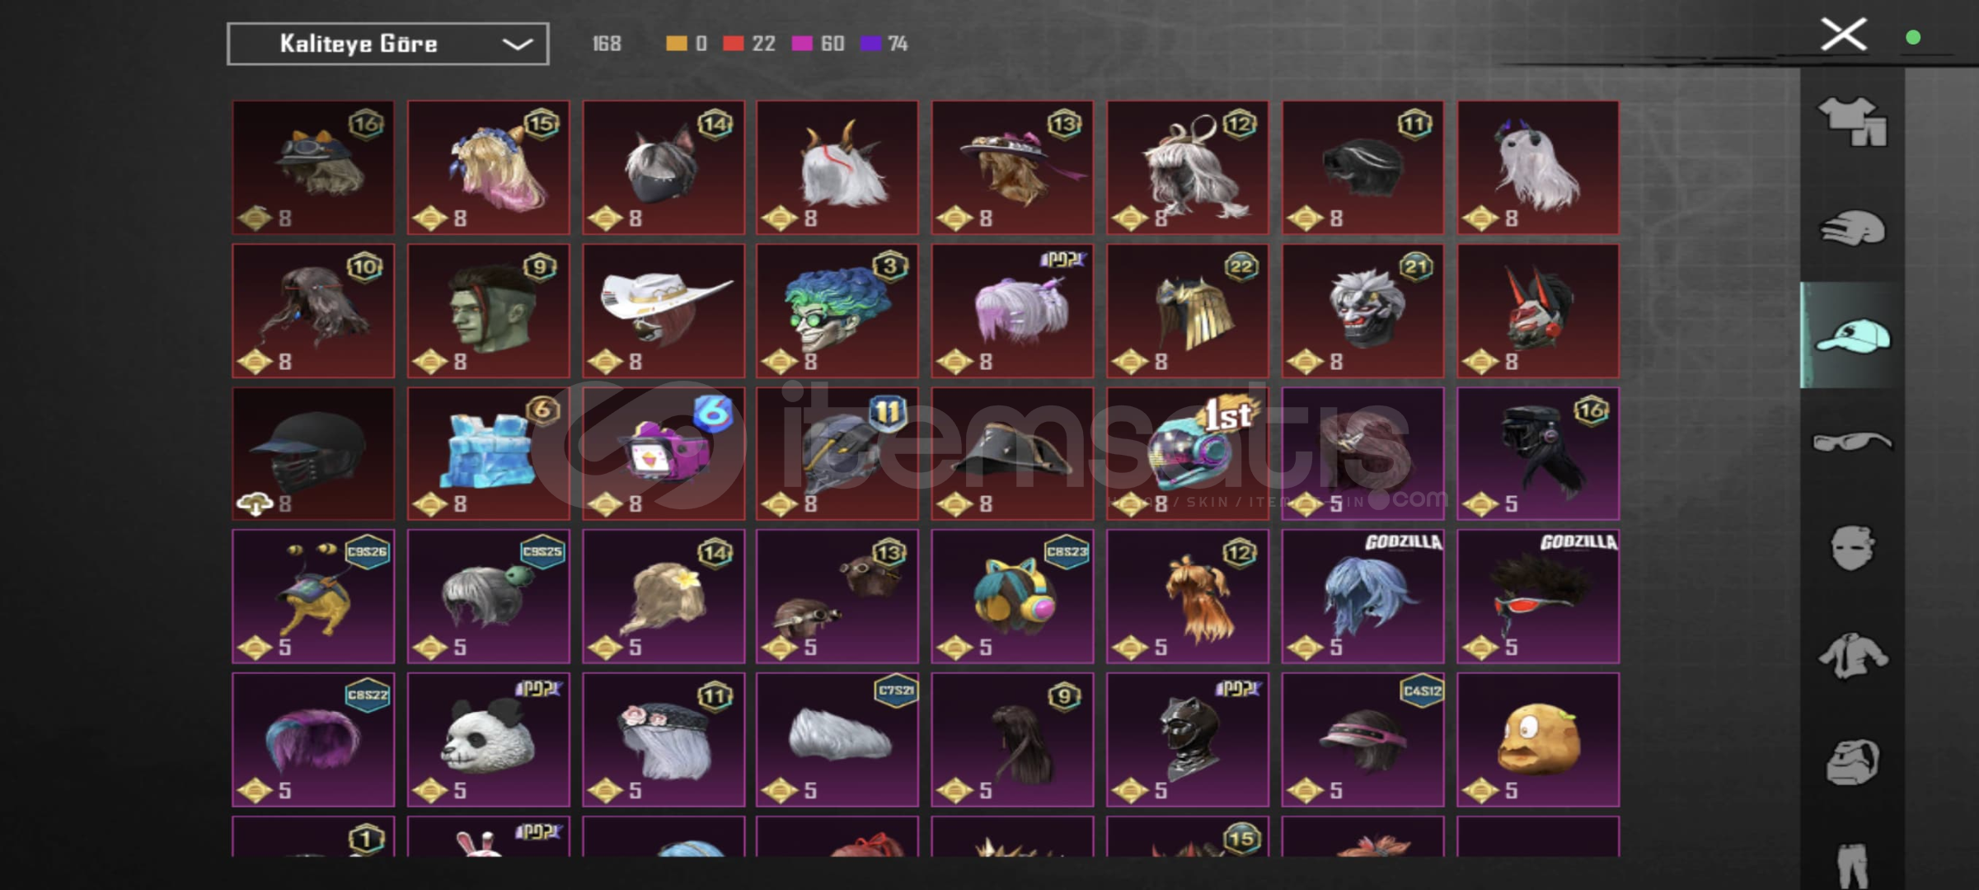Viewport: 1979px width, 890px height.
Task: Open the glasses category icon
Action: 1852,442
